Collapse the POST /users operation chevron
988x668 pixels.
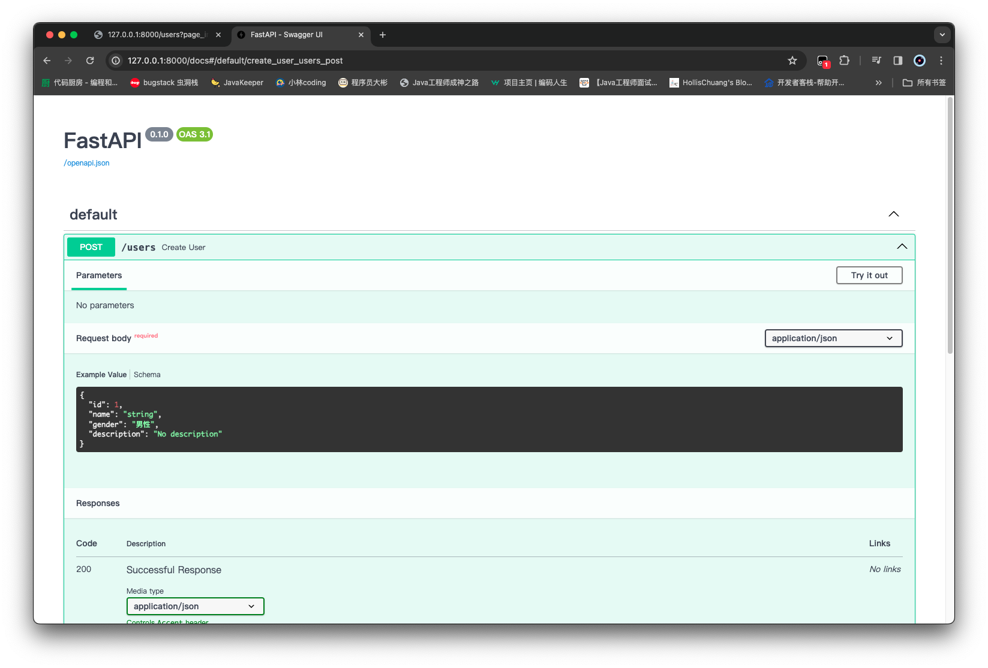pyautogui.click(x=902, y=247)
